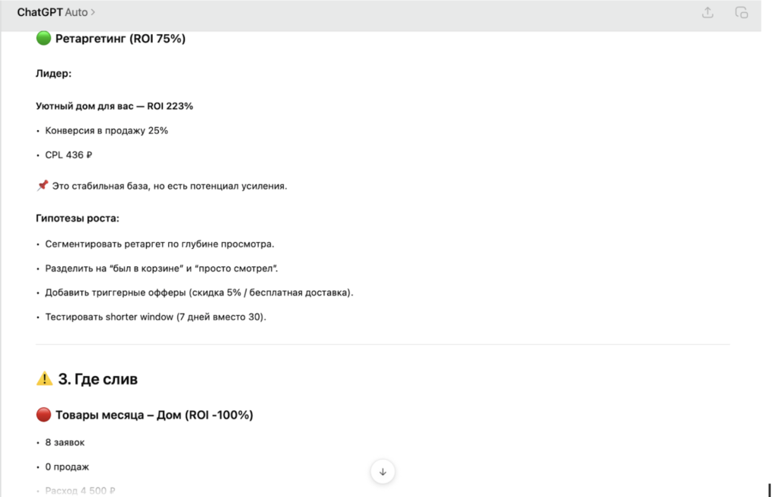Click the 'Товары месяца – Дом (ROI -100%)' heading
This screenshot has height=497, width=779.
pyautogui.click(x=154, y=415)
